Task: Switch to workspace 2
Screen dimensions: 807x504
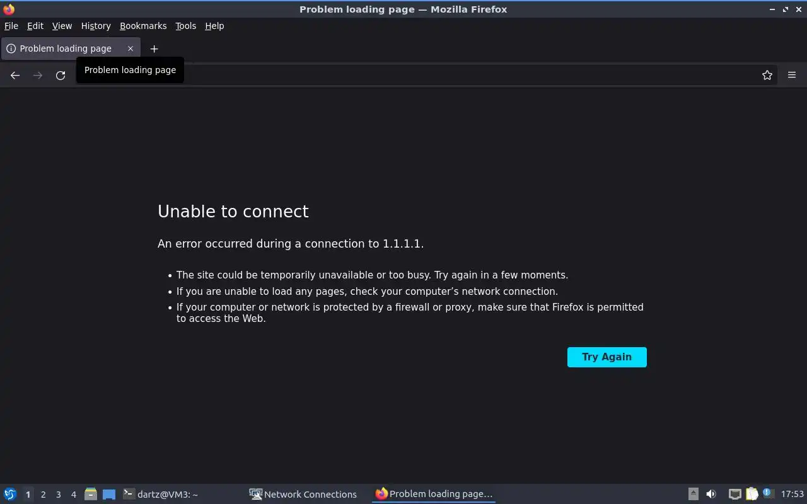Action: coord(43,495)
